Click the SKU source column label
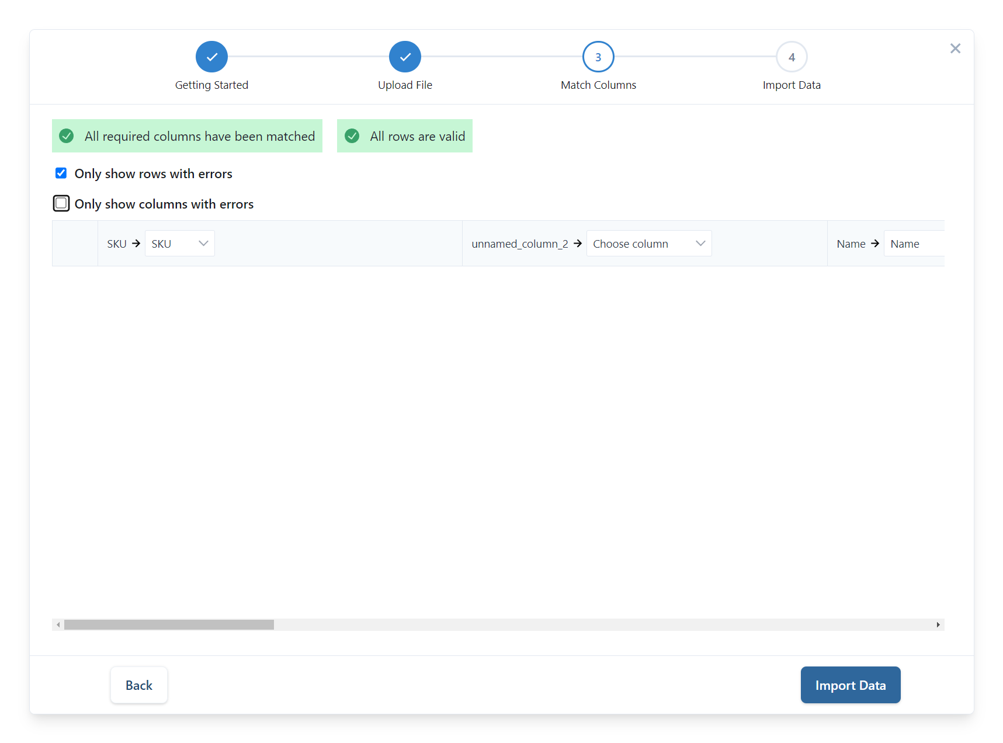The image size is (1003, 743). coord(117,244)
